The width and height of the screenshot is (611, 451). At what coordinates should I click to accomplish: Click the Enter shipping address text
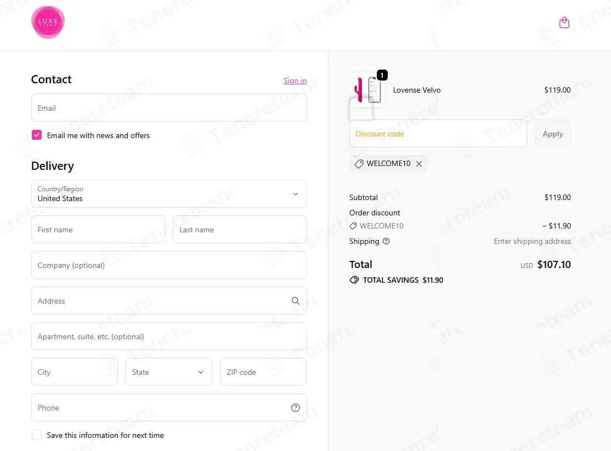pos(532,241)
